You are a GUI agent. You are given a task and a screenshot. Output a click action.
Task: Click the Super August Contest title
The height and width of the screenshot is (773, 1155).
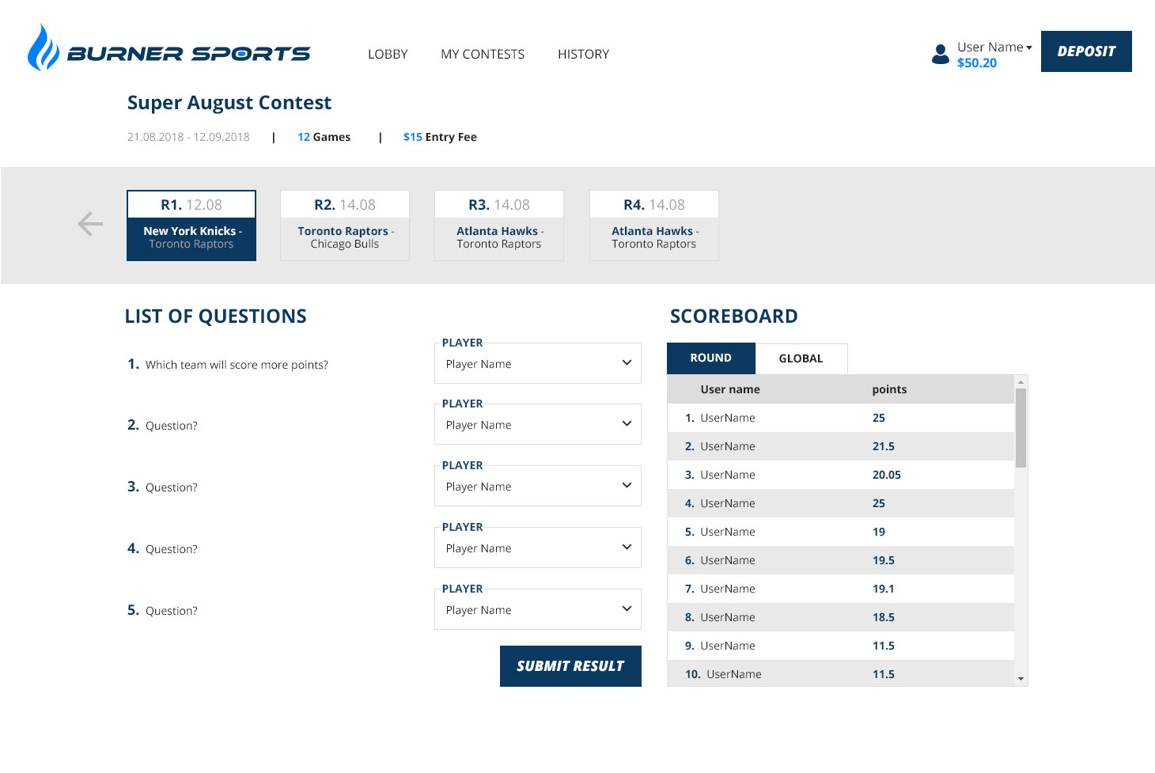tap(229, 103)
